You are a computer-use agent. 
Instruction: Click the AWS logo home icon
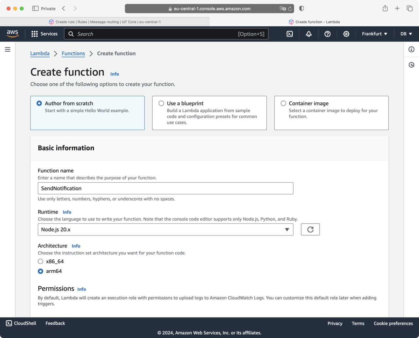(12, 34)
